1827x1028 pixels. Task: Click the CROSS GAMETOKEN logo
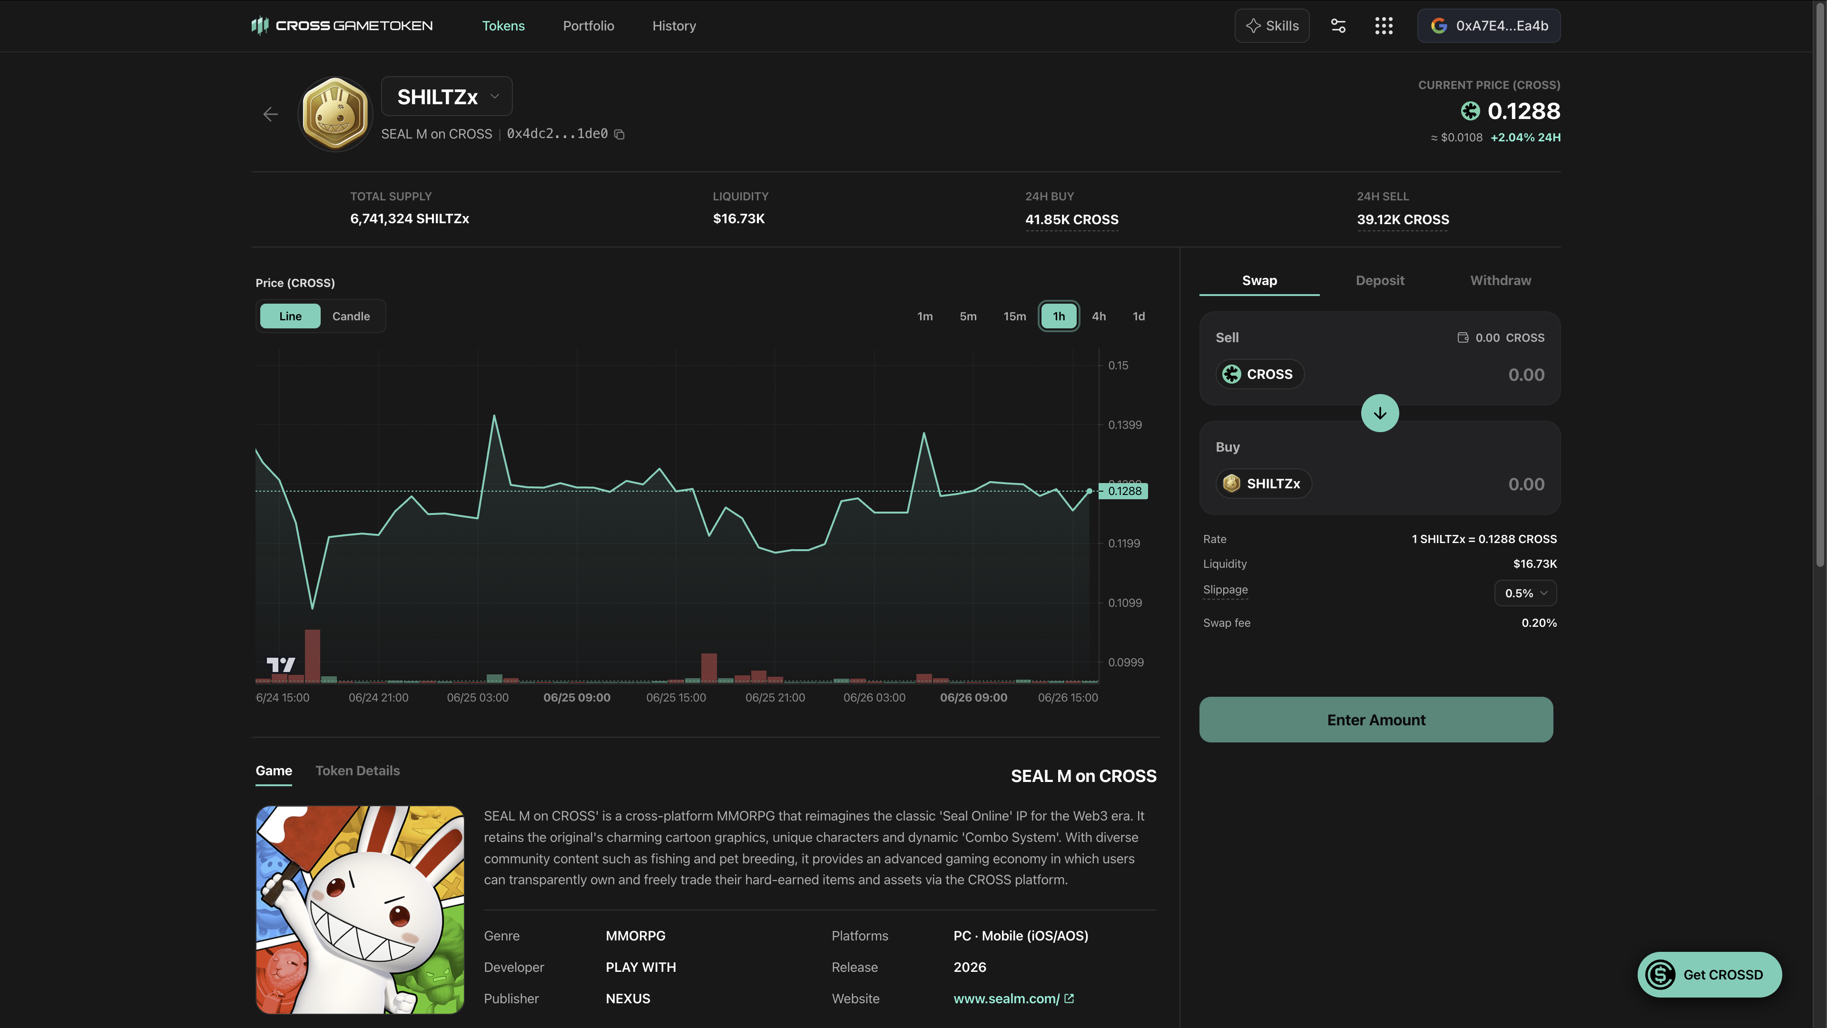[342, 26]
